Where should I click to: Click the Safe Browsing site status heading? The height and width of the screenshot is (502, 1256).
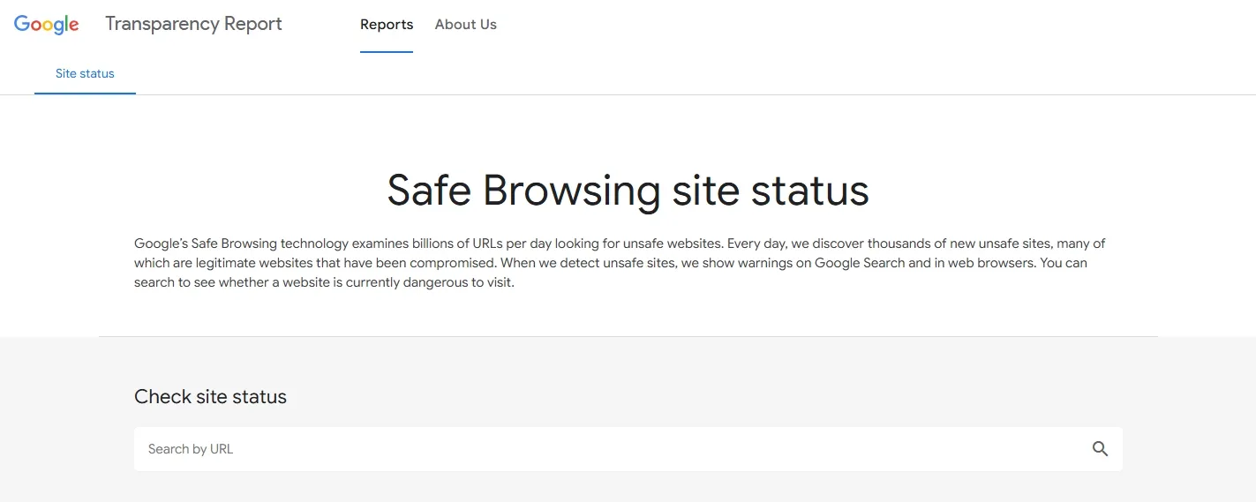[x=628, y=190]
